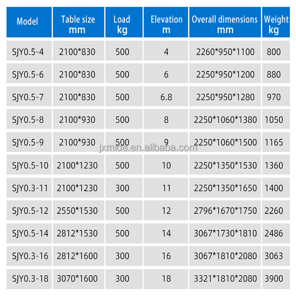Screen dimensions: 296x296
Task: Click the SJY0.5-14 model cell
Action: pos(28,233)
